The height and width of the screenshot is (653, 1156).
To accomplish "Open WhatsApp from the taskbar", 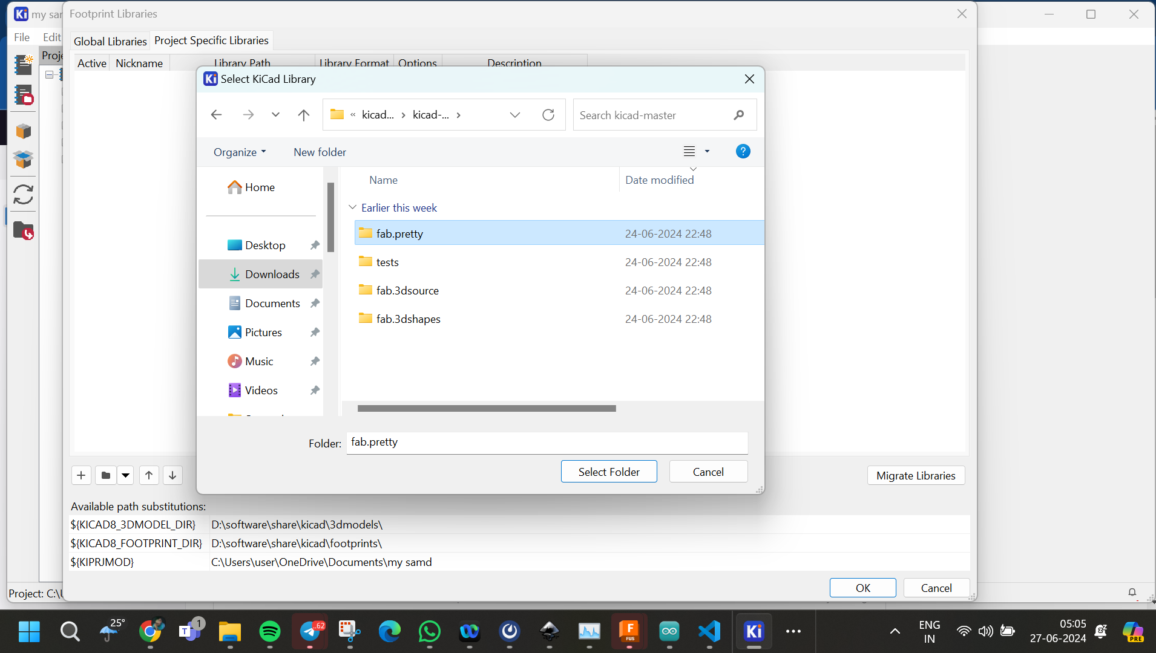I will click(429, 632).
